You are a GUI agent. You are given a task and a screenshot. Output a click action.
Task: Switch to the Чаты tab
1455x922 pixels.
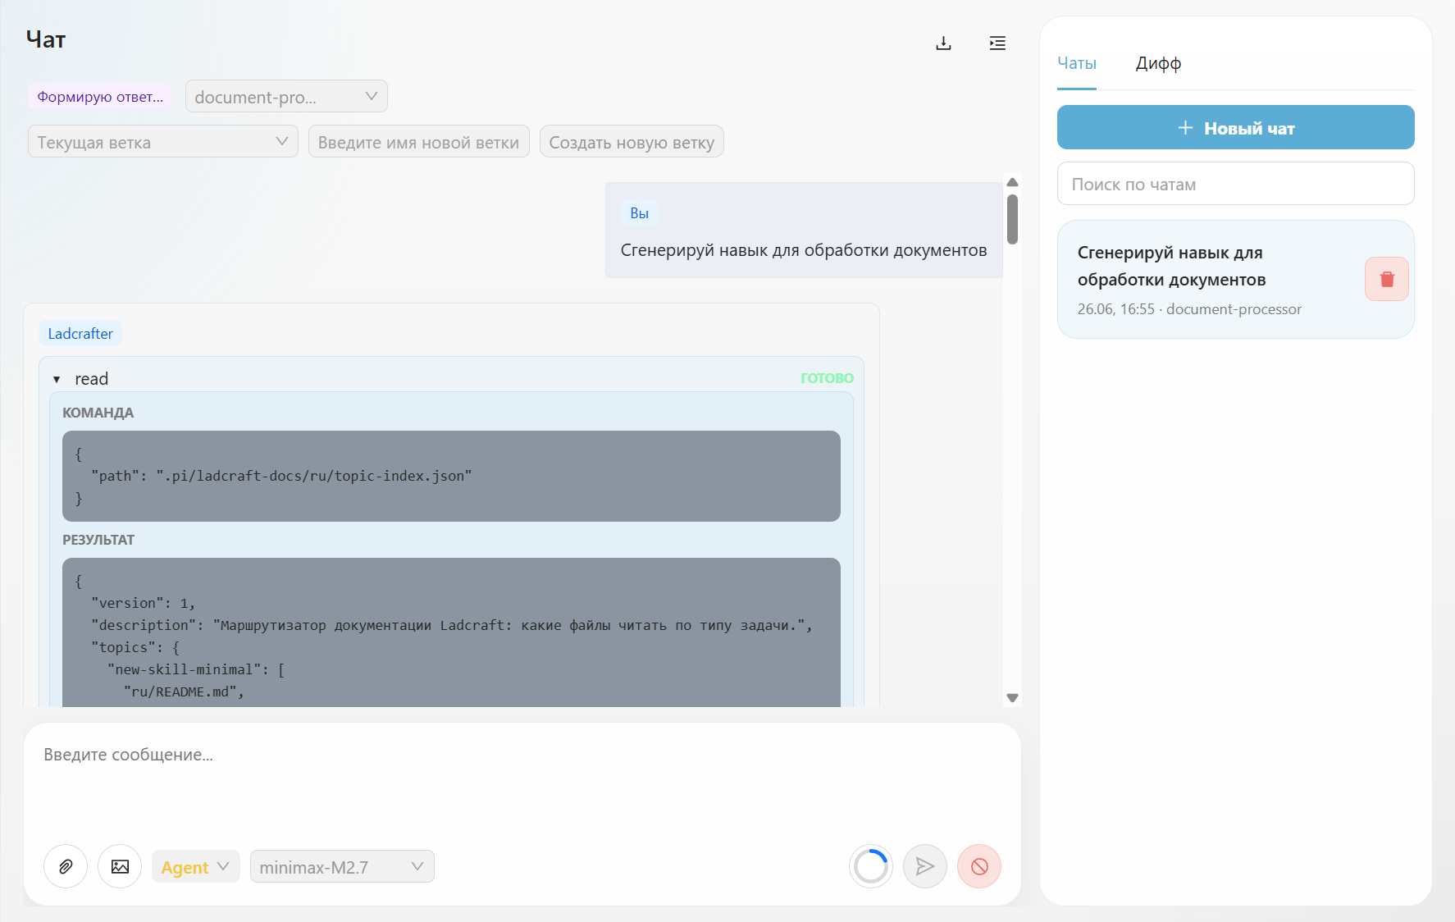point(1077,63)
